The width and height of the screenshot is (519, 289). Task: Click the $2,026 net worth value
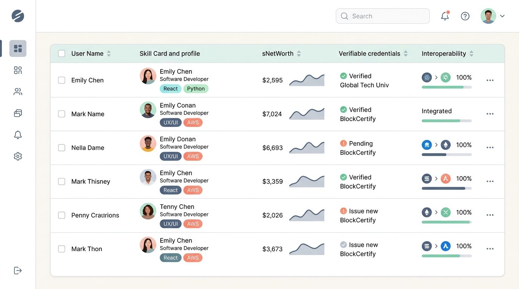click(273, 215)
